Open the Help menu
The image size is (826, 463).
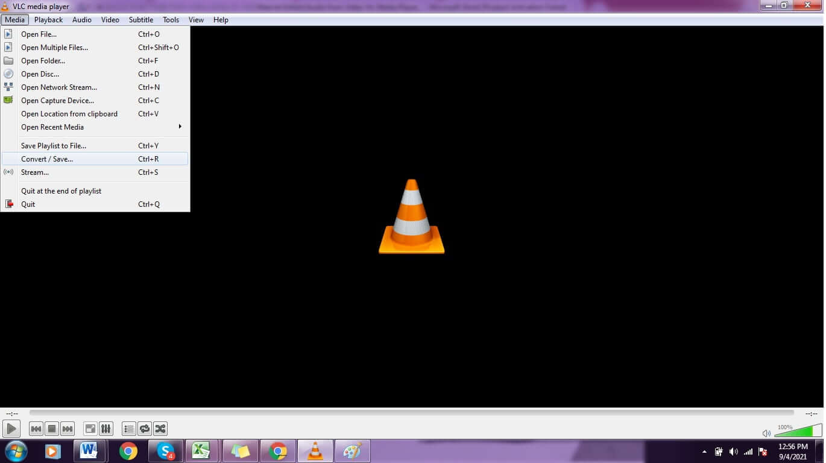point(221,19)
